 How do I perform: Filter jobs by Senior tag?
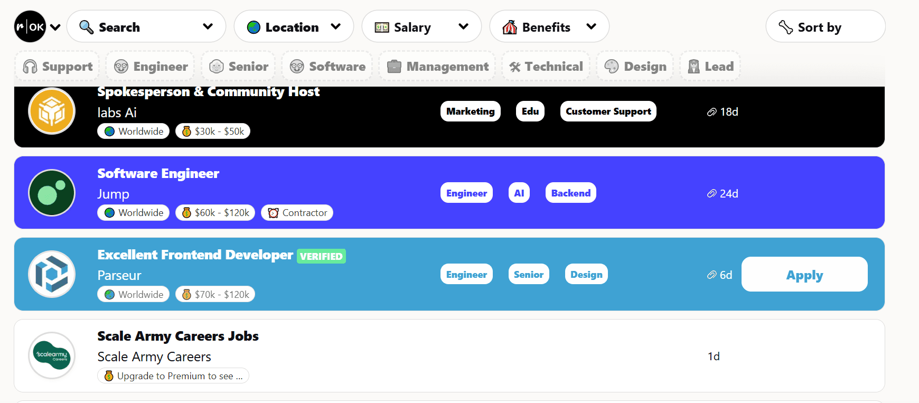click(238, 66)
